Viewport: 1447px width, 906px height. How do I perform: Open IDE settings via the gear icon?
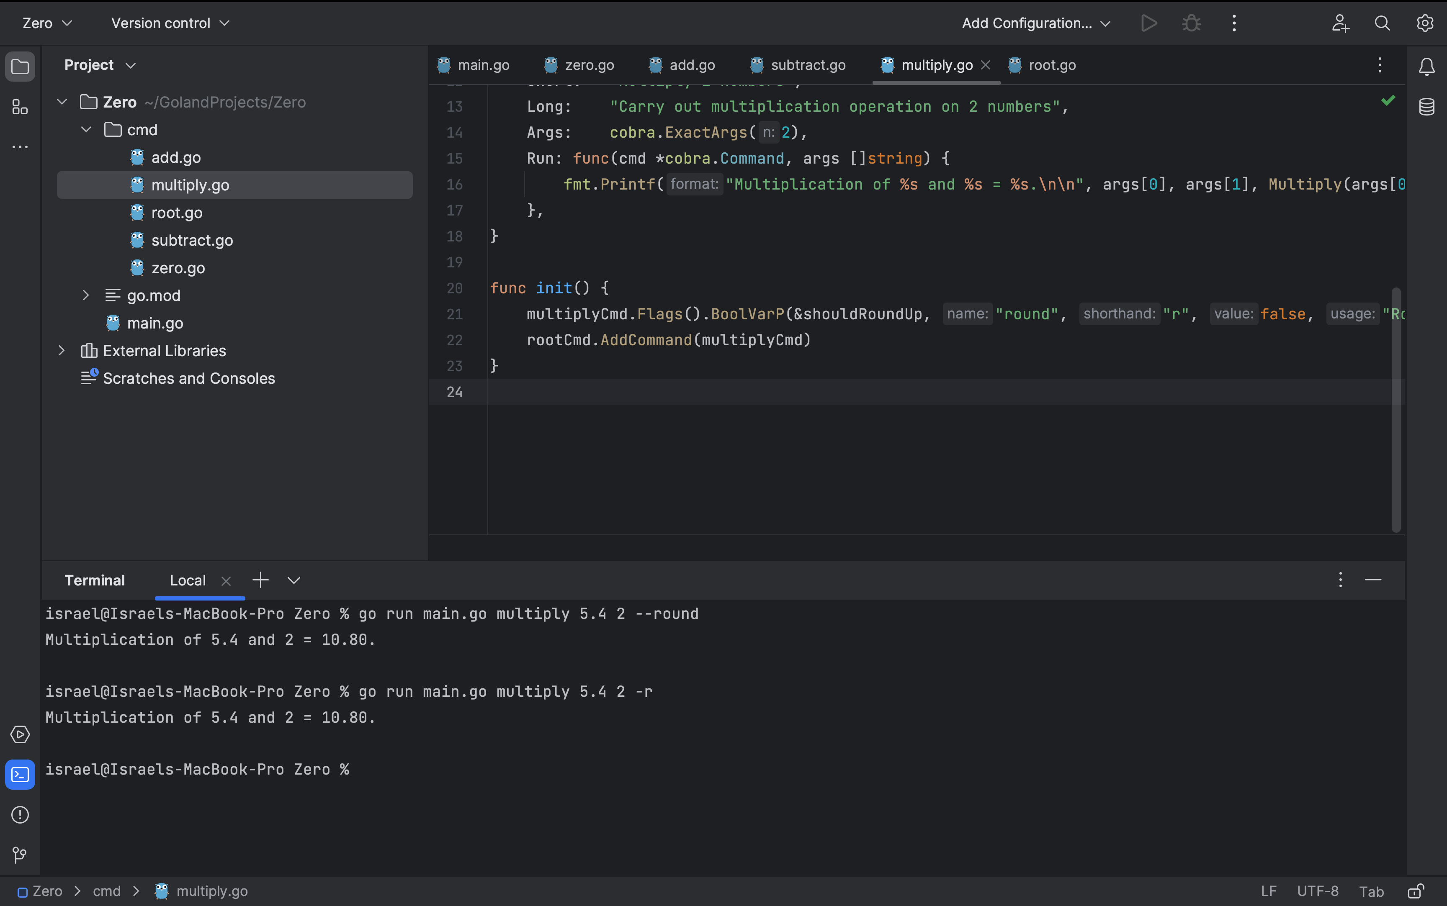click(x=1424, y=23)
